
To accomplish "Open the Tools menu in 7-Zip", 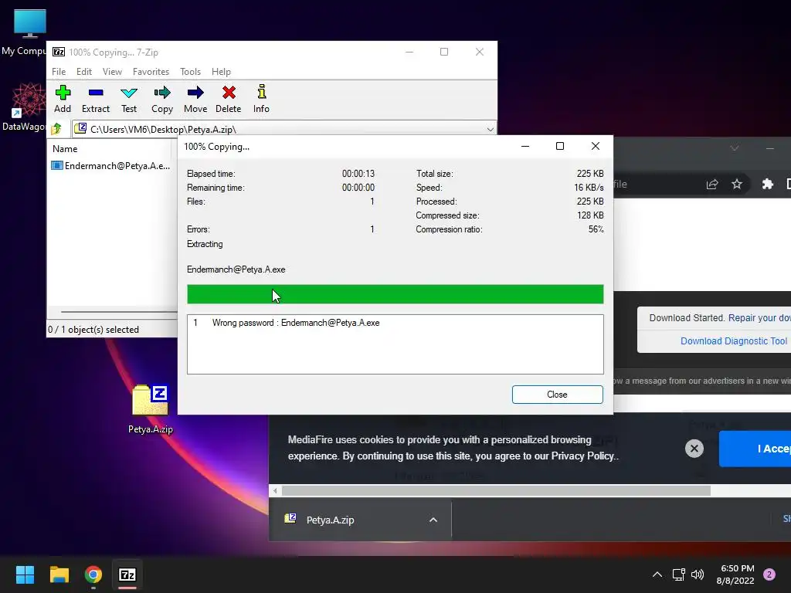I will pos(190,72).
